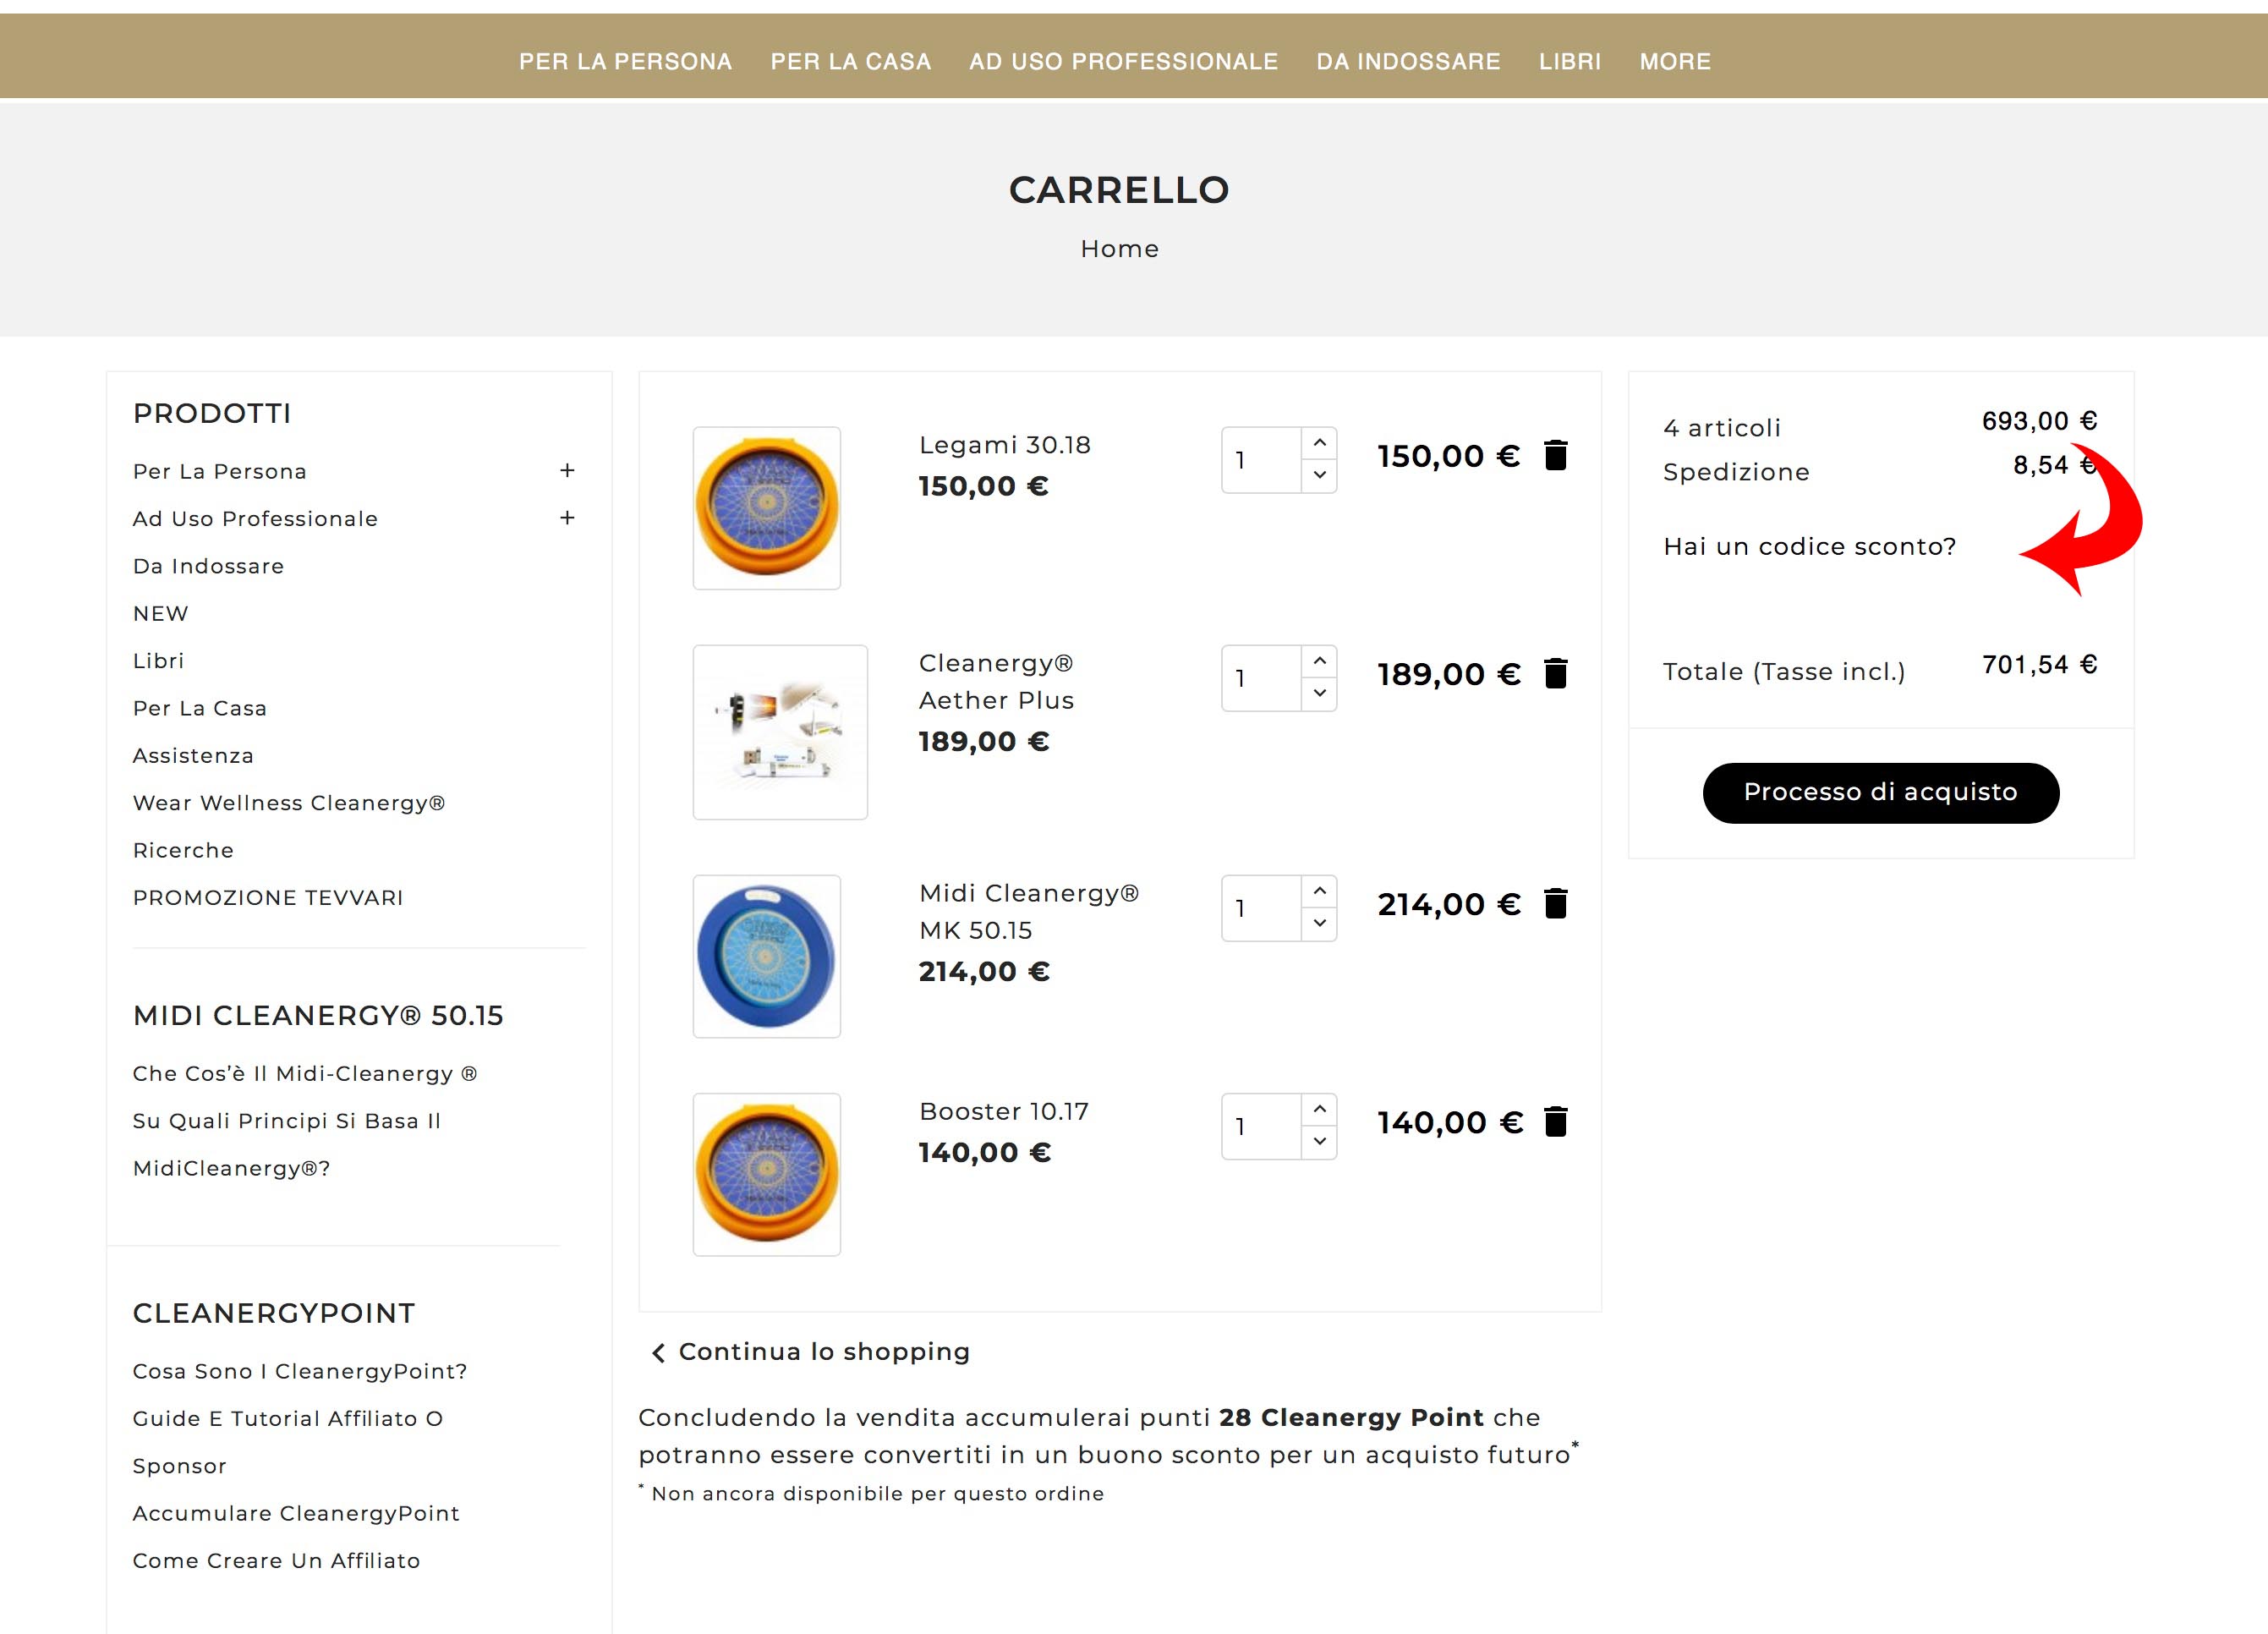This screenshot has height=1634, width=2268.
Task: Remove Booster 10.17 using trash icon
Action: [x=1555, y=1122]
